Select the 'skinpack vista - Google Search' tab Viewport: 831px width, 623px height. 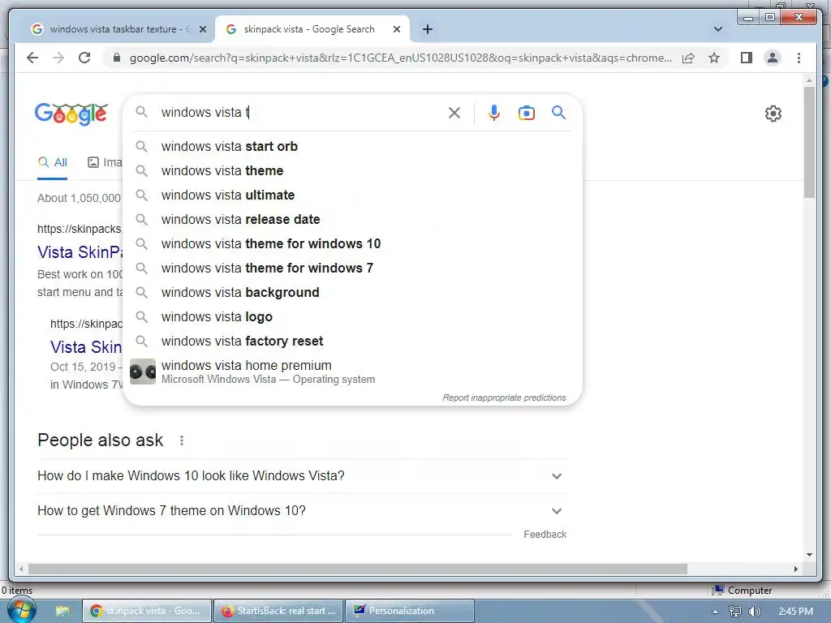(311, 29)
